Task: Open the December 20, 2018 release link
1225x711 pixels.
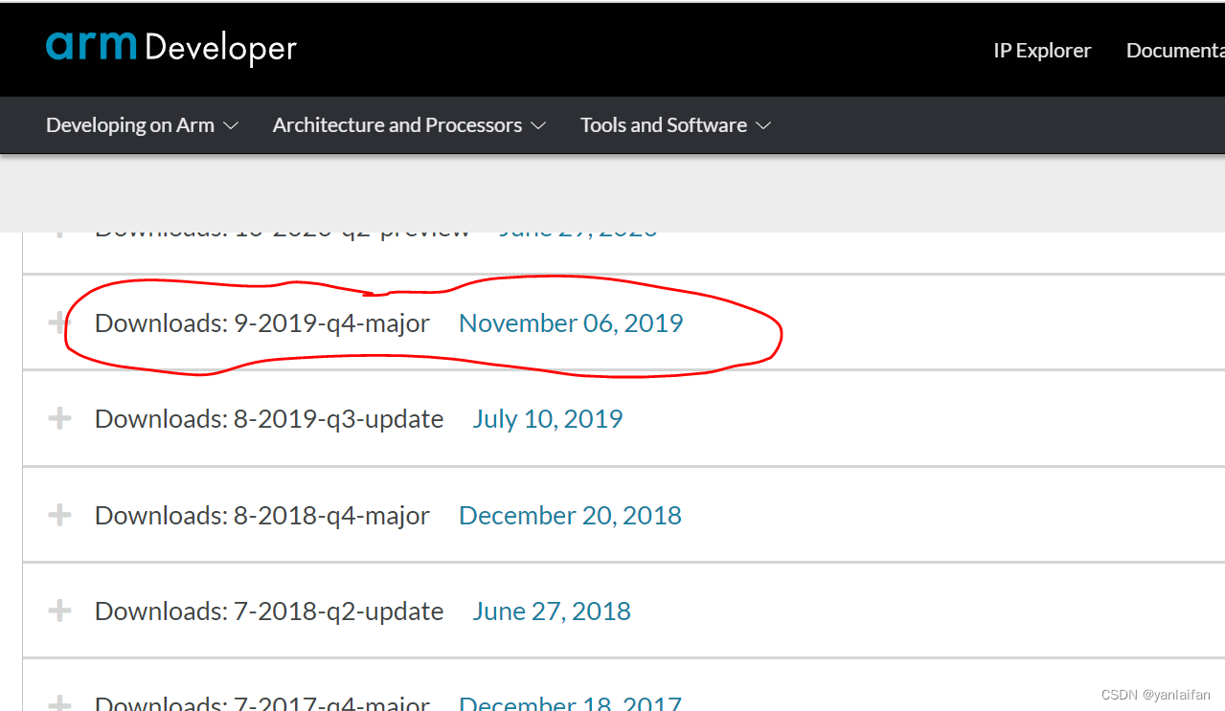Action: click(x=570, y=514)
